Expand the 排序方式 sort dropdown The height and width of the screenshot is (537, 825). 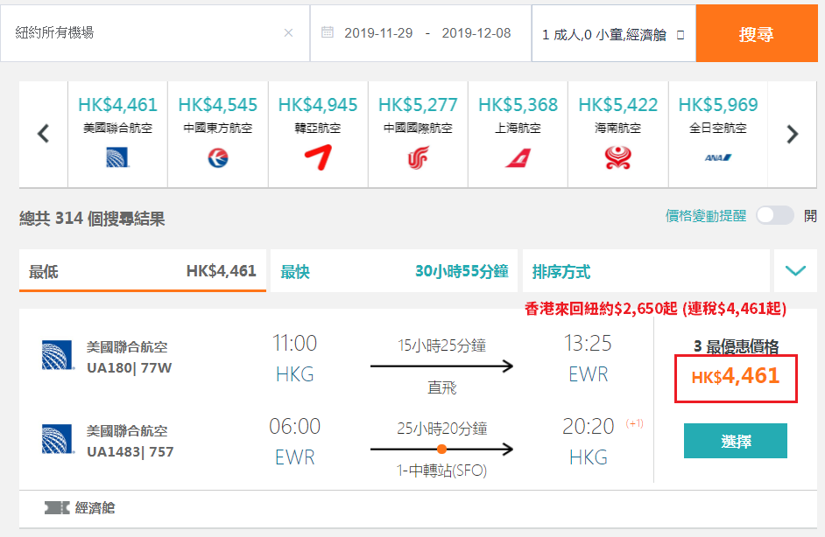pyautogui.click(x=646, y=271)
